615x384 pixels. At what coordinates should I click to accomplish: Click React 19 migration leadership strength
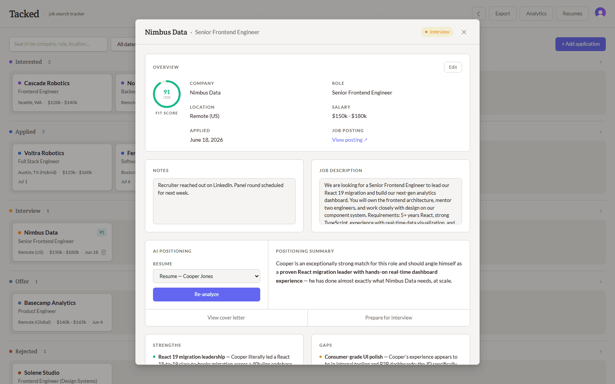pyautogui.click(x=192, y=357)
